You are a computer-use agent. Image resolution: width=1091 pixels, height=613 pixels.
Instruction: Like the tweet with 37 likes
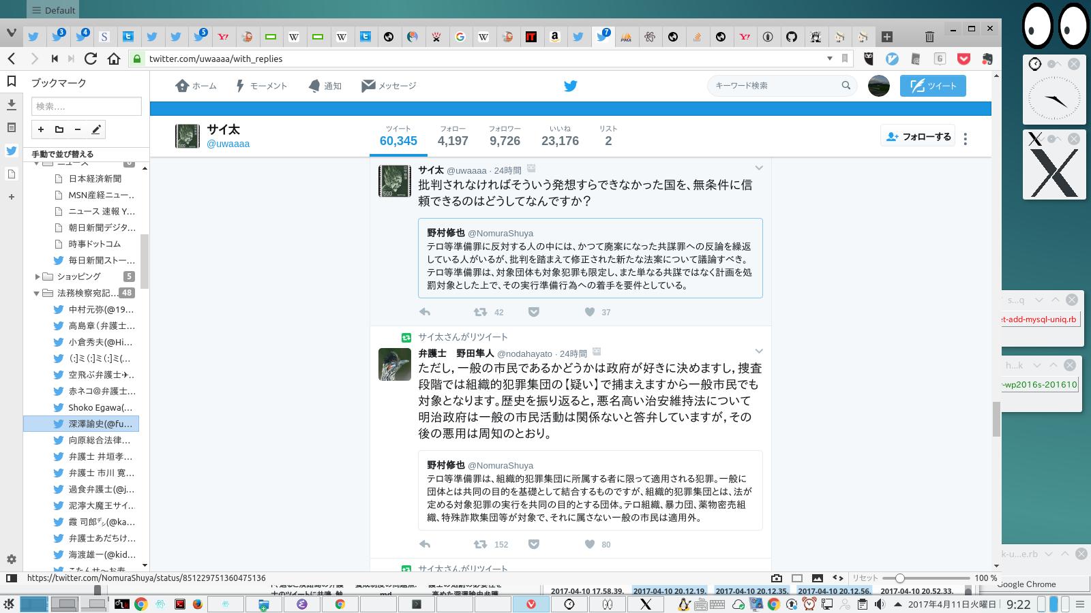(590, 312)
